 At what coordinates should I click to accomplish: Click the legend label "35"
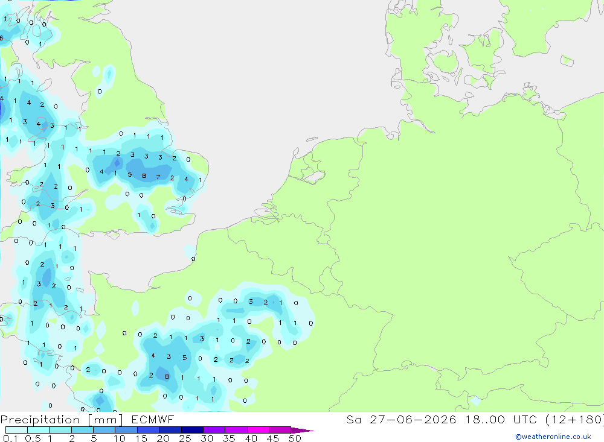229,438
